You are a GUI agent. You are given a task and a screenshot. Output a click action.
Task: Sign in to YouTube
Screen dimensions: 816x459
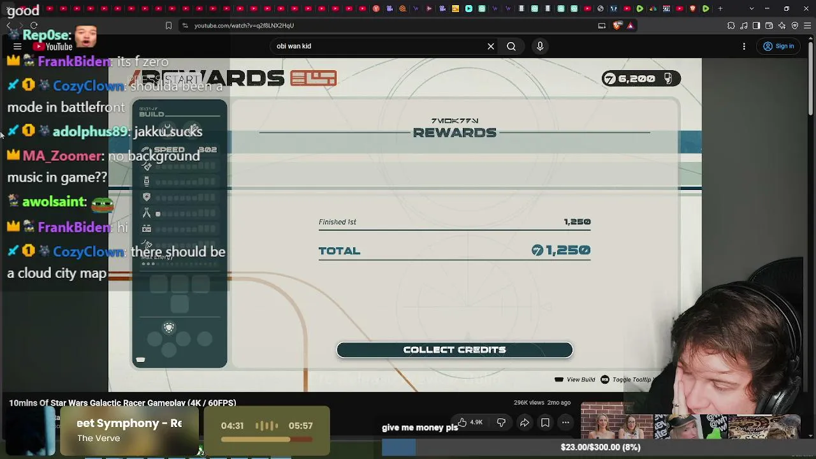tap(778, 46)
